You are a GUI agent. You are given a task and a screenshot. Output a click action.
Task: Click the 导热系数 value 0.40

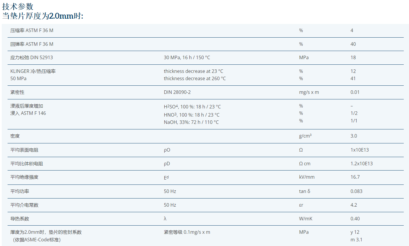(355, 219)
